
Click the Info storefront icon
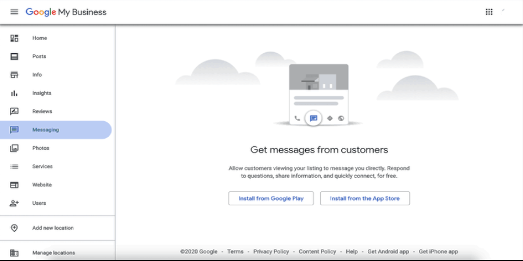click(14, 75)
